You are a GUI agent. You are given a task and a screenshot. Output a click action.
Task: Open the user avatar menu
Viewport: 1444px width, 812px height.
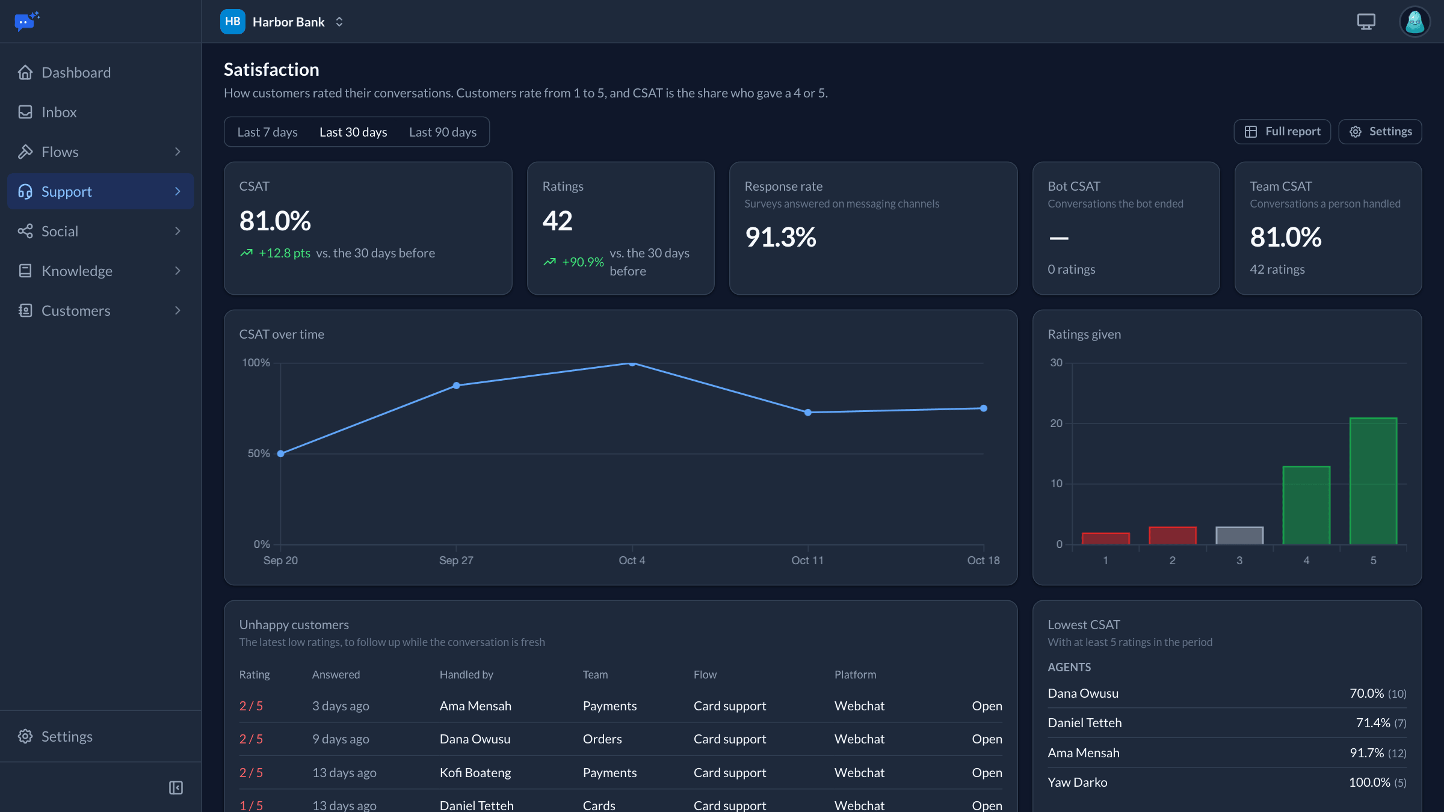point(1415,22)
